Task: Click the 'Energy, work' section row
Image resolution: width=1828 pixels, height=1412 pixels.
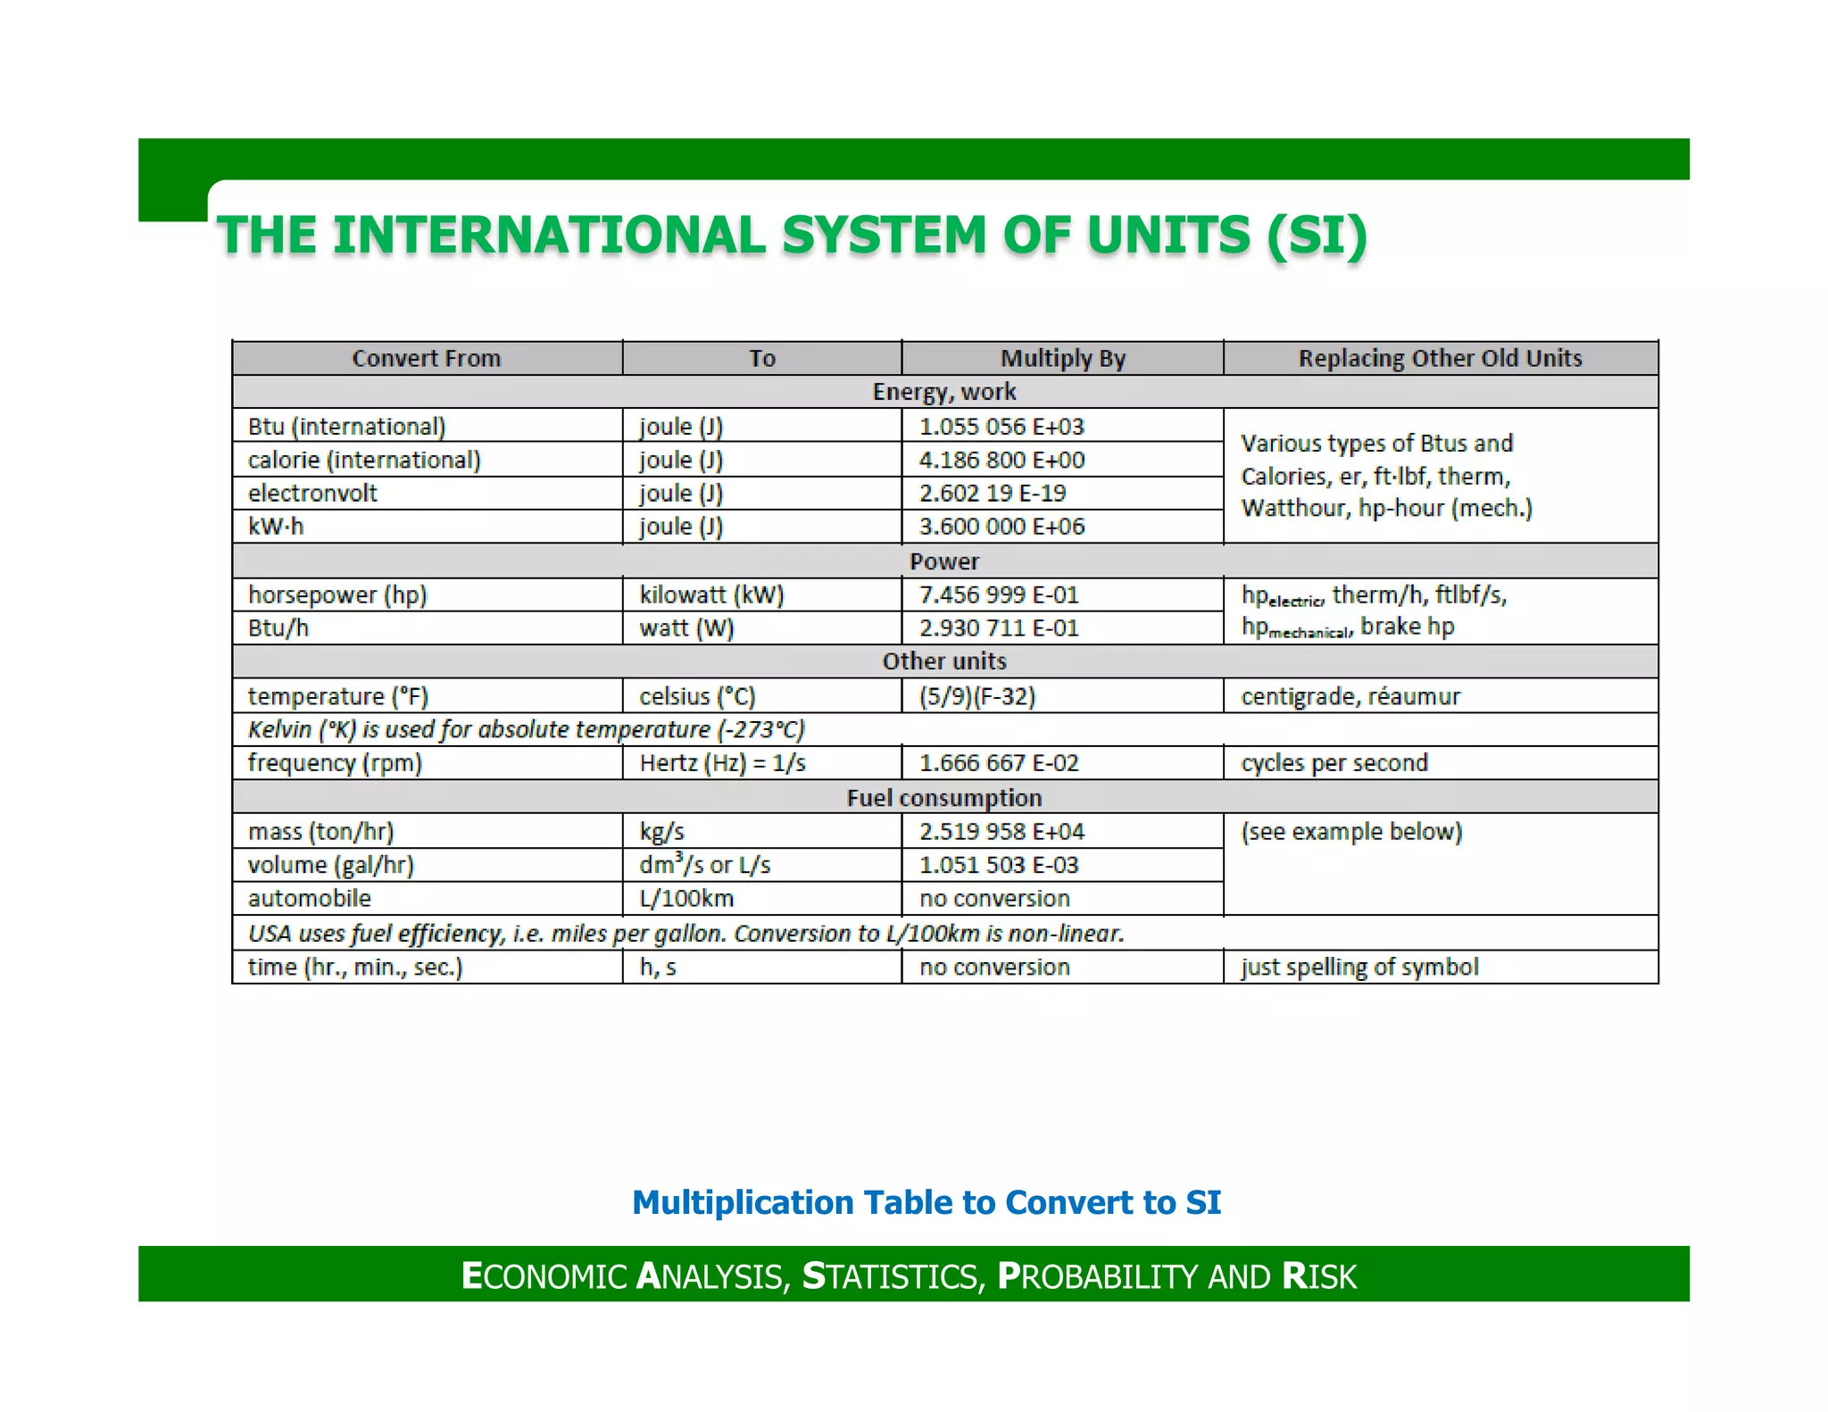Action: coord(944,392)
